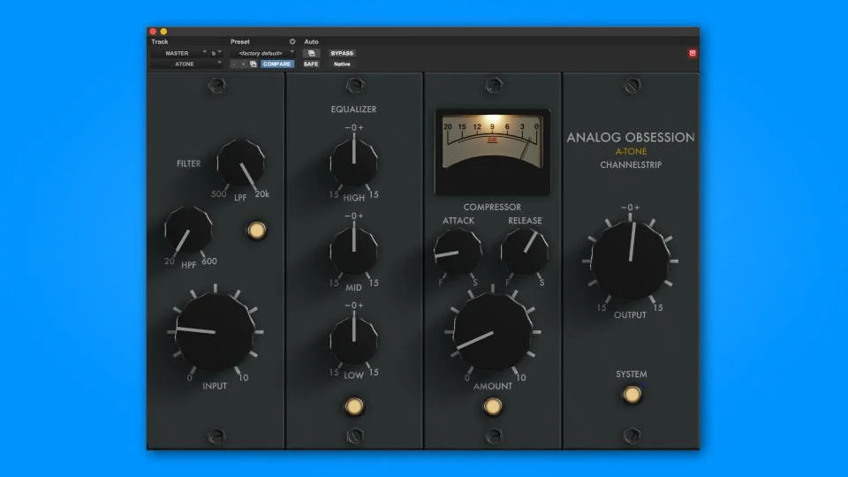The image size is (848, 477).
Task: Click the compressor ATTACK knob
Action: click(458, 252)
